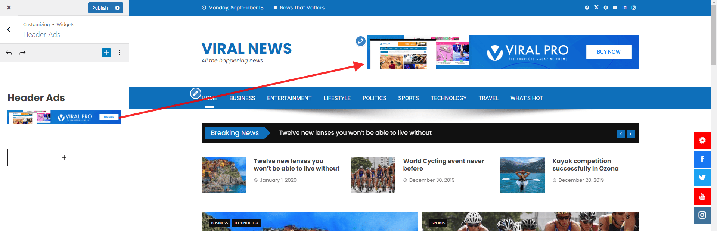This screenshot has width=717, height=231.
Task: Click the Customizing breadcrumb text
Action: pyautogui.click(x=36, y=24)
